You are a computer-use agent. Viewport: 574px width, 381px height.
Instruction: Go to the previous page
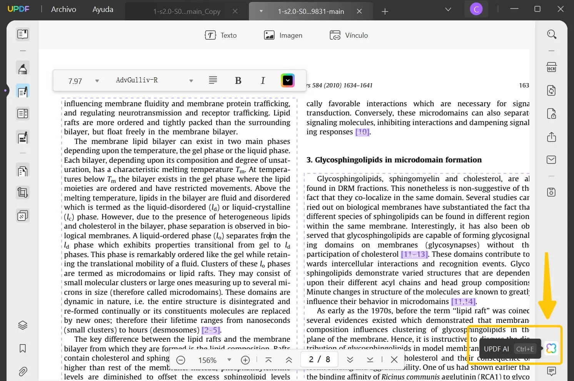click(289, 360)
